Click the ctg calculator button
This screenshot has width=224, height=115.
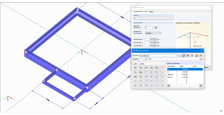(x=151, y=68)
